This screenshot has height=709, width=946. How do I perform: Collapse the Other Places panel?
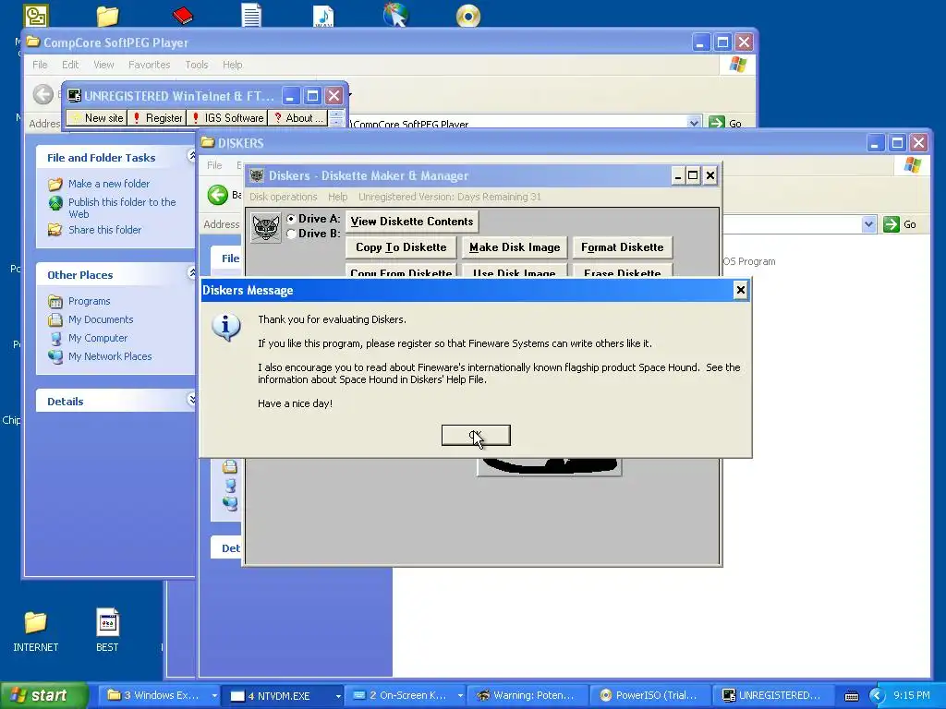pos(191,273)
